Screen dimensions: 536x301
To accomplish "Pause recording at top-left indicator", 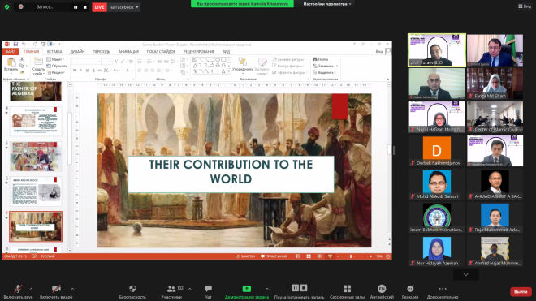I will 76,7.
